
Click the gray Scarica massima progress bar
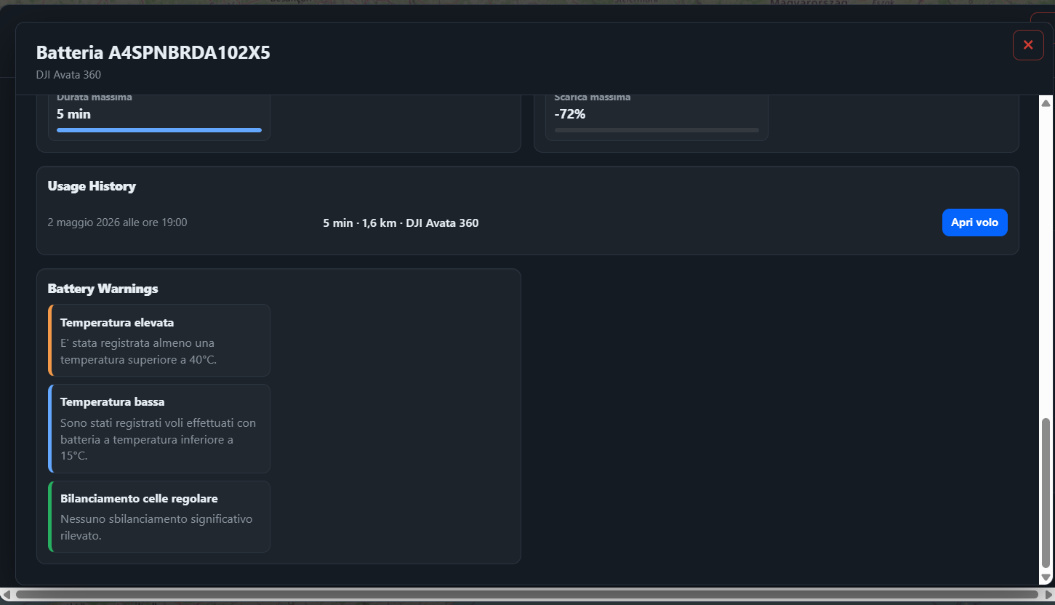pyautogui.click(x=657, y=130)
